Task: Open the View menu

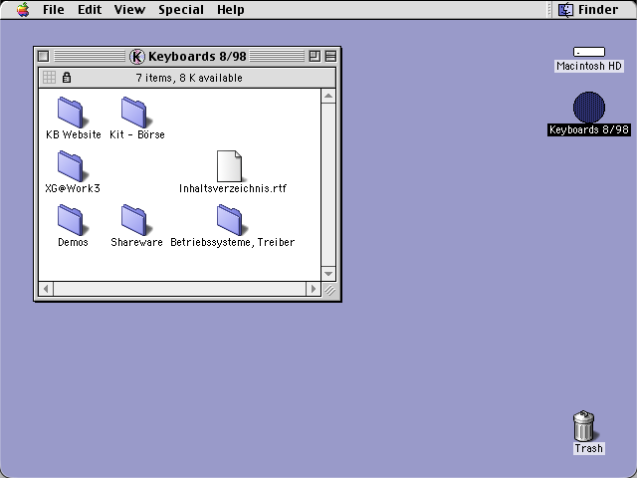Action: click(x=129, y=9)
